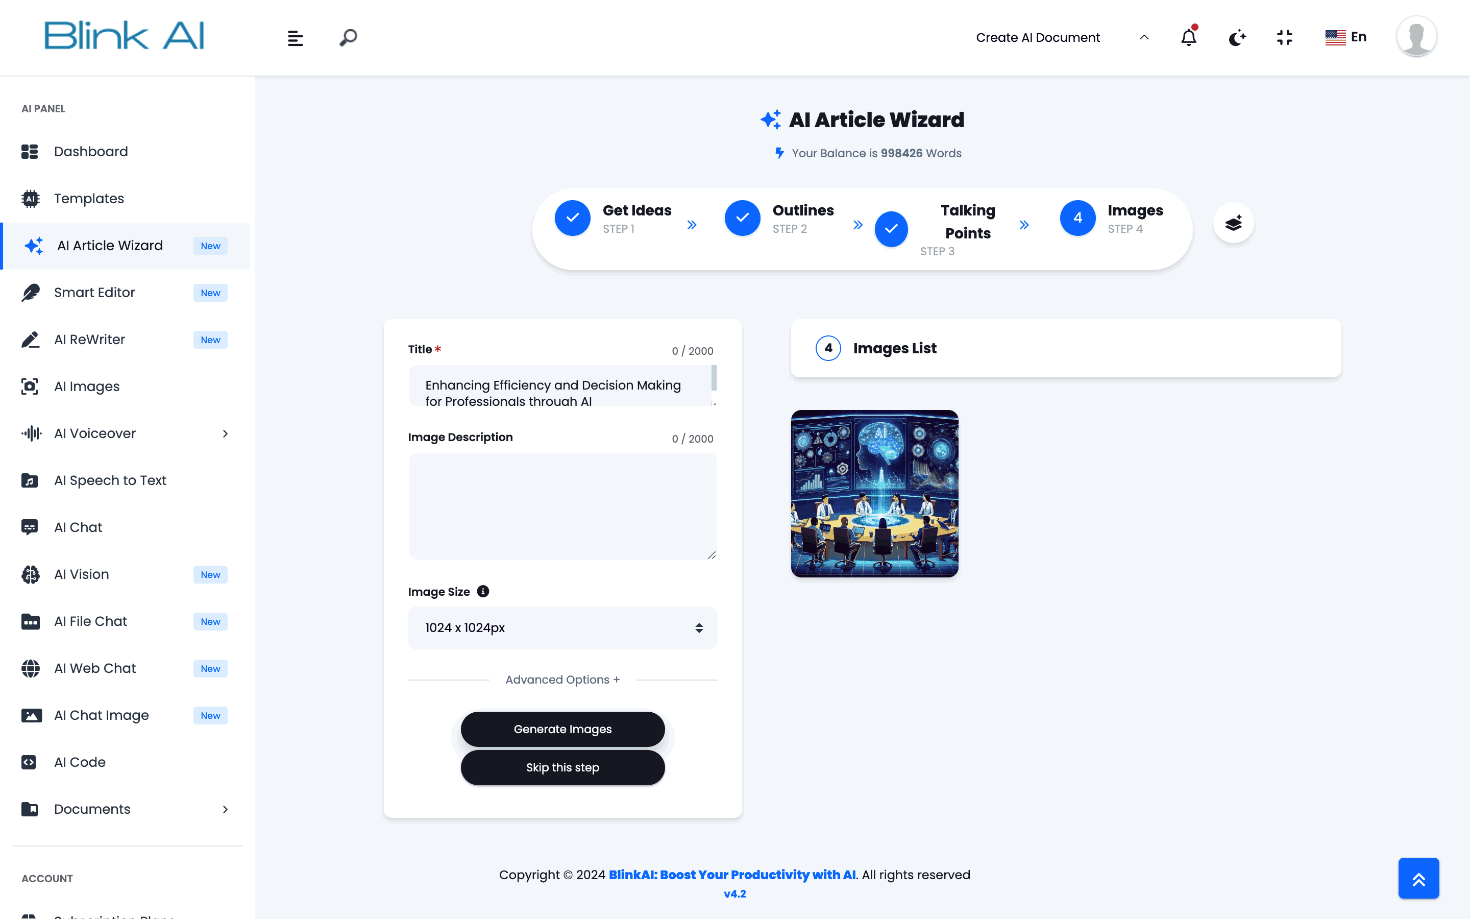Image resolution: width=1470 pixels, height=919 pixels.
Task: Toggle fullscreen with the compress icon
Action: tap(1285, 38)
